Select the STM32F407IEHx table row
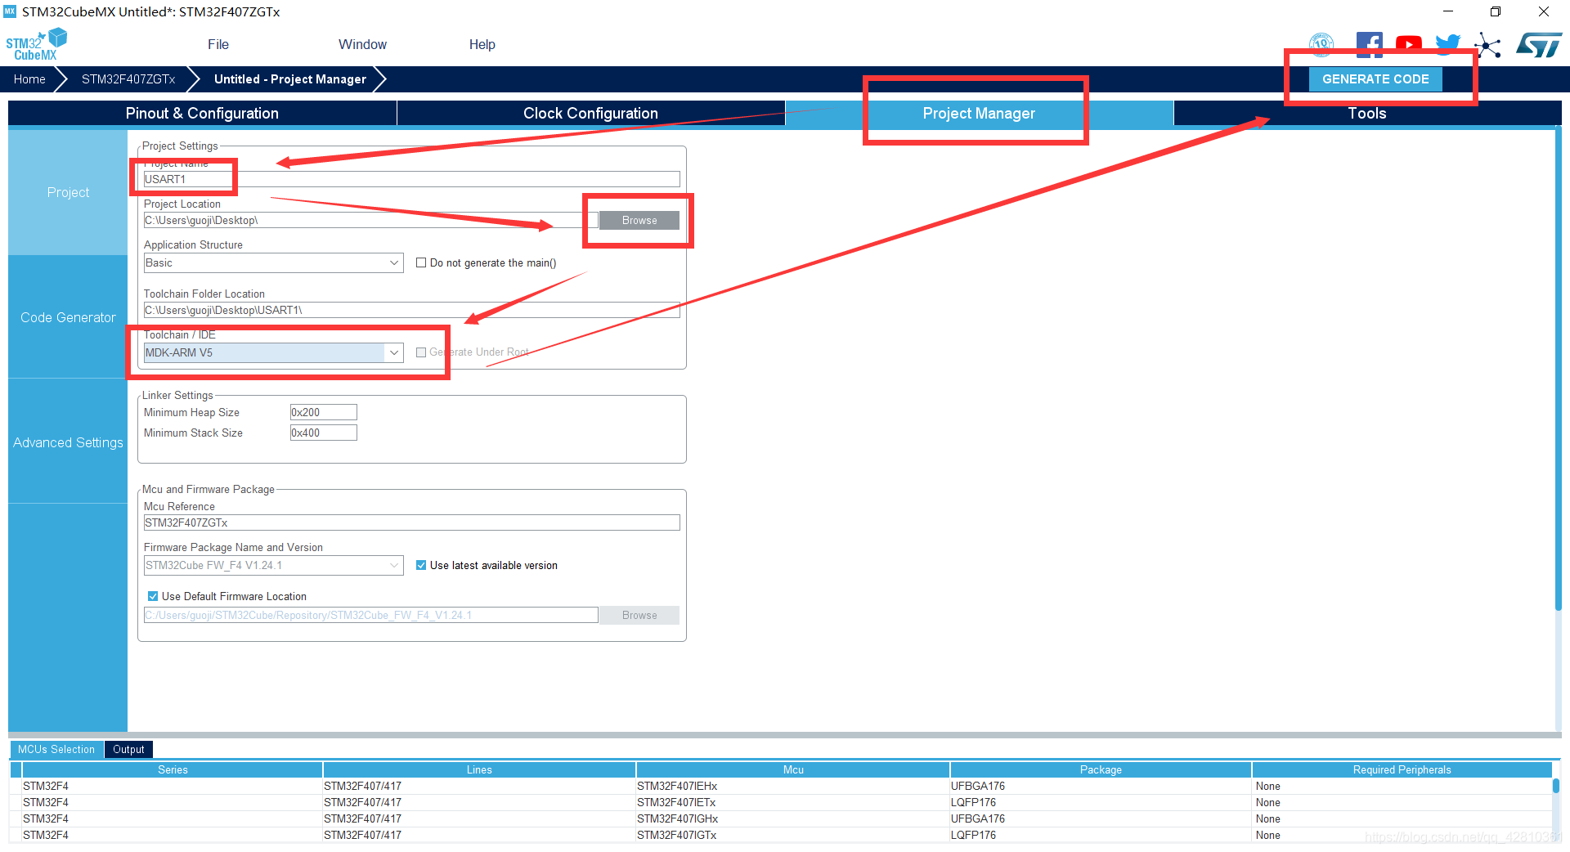The width and height of the screenshot is (1570, 852). [781, 786]
